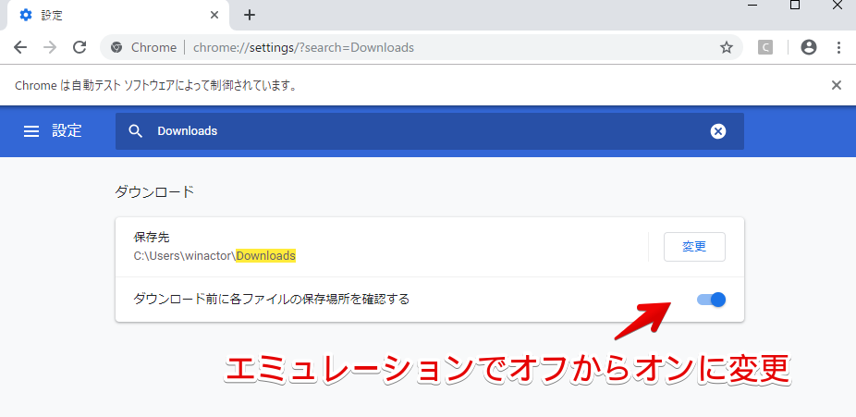Click the Chrome site info icon
The image size is (856, 417).
tap(116, 47)
